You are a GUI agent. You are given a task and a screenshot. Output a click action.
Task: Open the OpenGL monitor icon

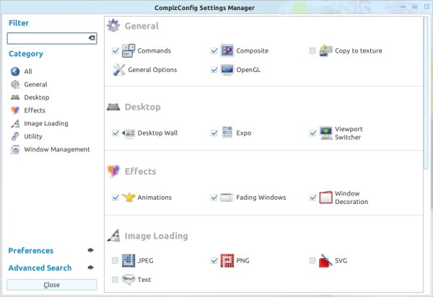pos(227,70)
